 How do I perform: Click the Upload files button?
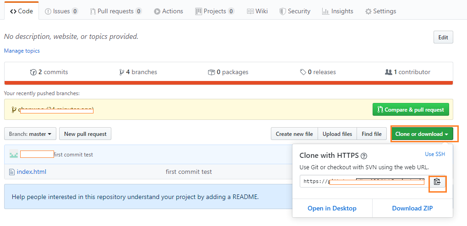coord(337,134)
